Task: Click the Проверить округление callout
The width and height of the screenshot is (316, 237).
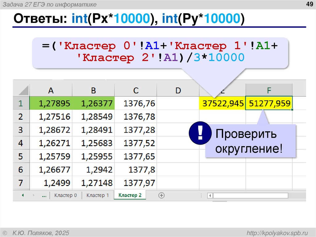Action: pos(251,141)
